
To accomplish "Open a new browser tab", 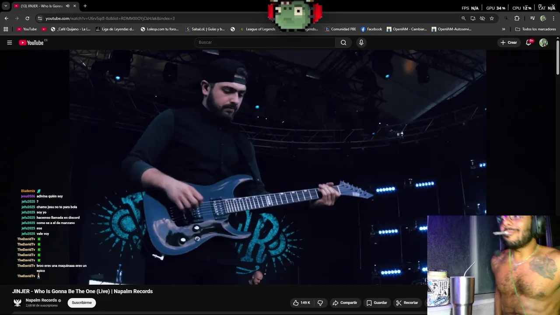I will (x=85, y=6).
